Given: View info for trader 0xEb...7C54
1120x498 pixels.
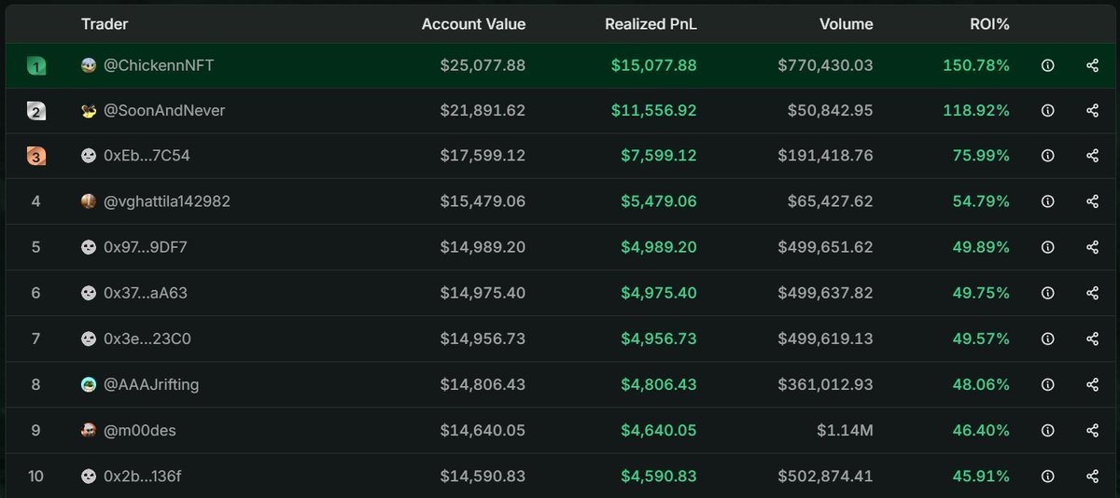Looking at the screenshot, I should [x=1047, y=156].
